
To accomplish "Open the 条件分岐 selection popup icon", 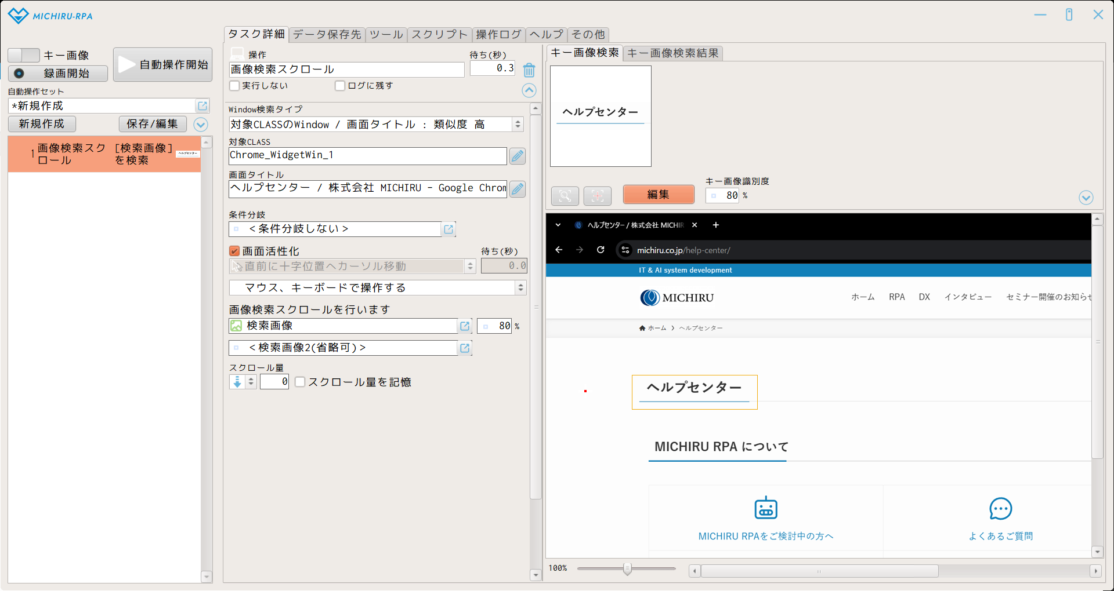I will pyautogui.click(x=449, y=229).
